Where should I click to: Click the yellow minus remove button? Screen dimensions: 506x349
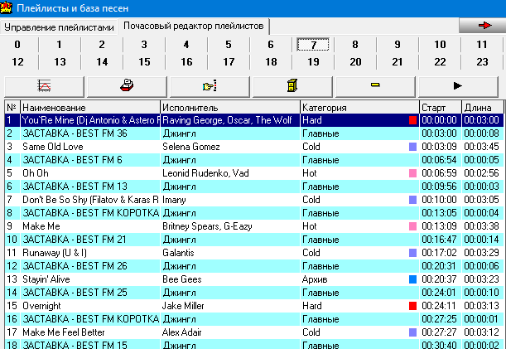pyautogui.click(x=375, y=86)
